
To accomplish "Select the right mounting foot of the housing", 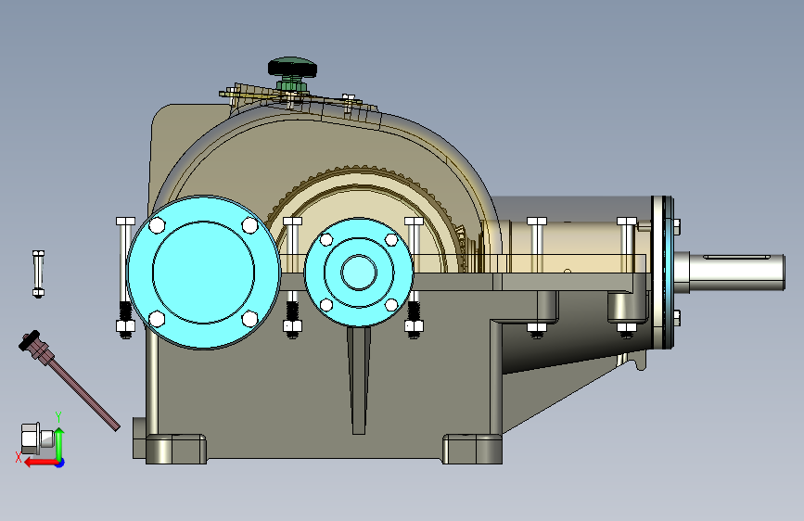I will [472, 450].
